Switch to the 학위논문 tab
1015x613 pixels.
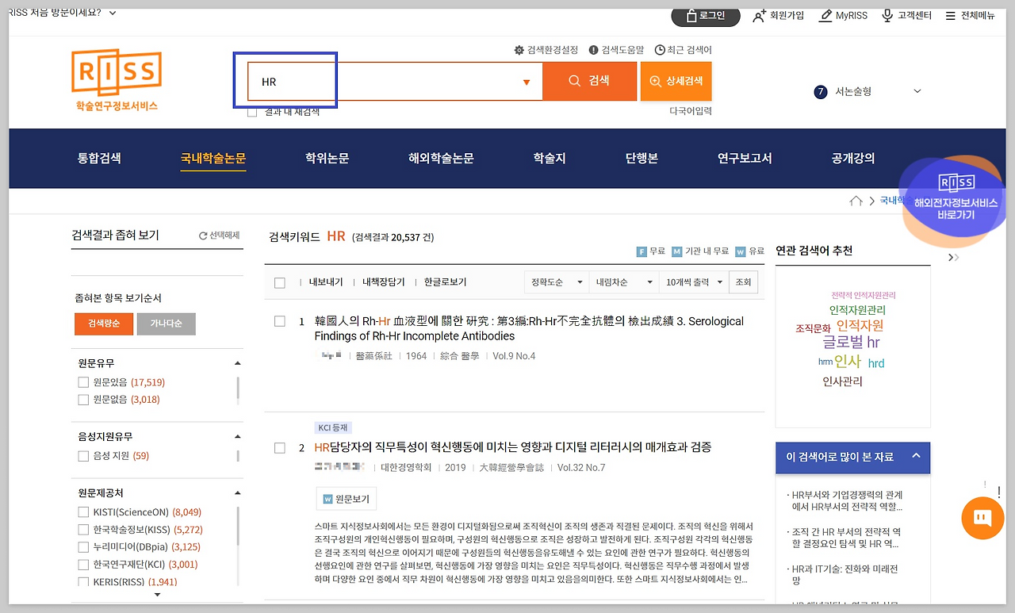point(327,158)
